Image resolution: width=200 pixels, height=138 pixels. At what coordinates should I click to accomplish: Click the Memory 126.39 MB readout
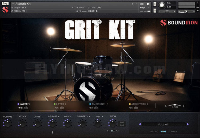coord(87,11)
